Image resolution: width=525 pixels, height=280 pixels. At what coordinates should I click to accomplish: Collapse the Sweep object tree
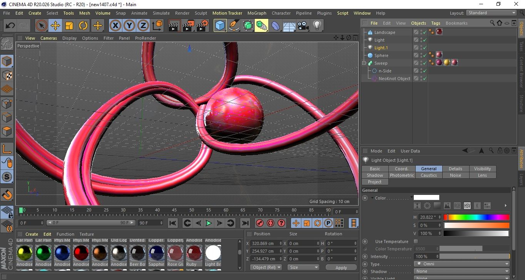tap(364, 63)
